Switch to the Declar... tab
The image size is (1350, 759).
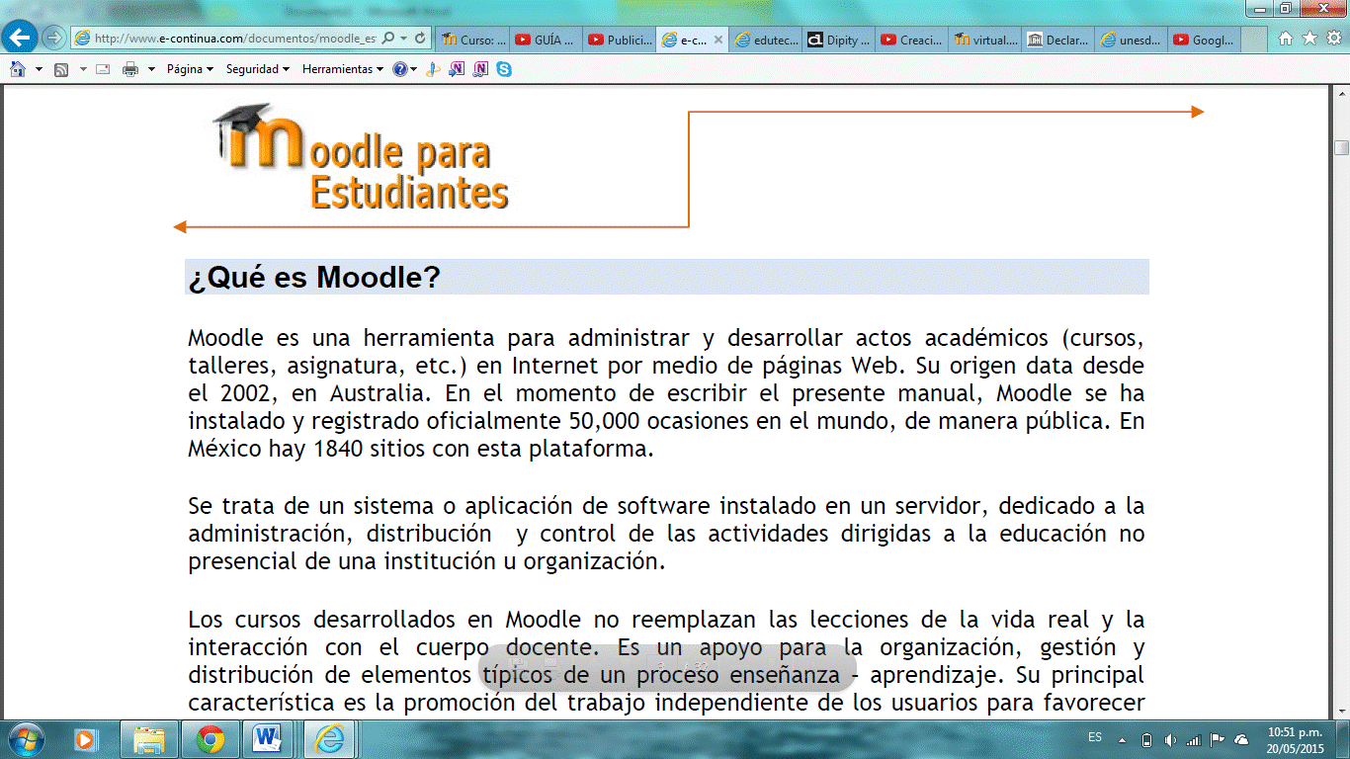1057,41
